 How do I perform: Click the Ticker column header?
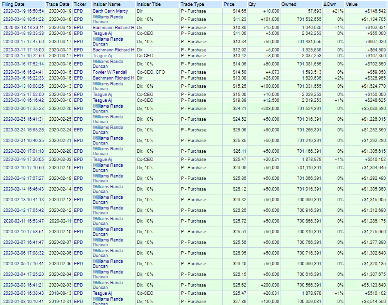pyautogui.click(x=80, y=4)
